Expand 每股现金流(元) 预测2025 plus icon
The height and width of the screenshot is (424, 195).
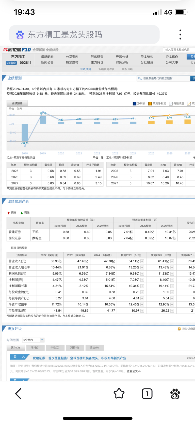coord(142,292)
